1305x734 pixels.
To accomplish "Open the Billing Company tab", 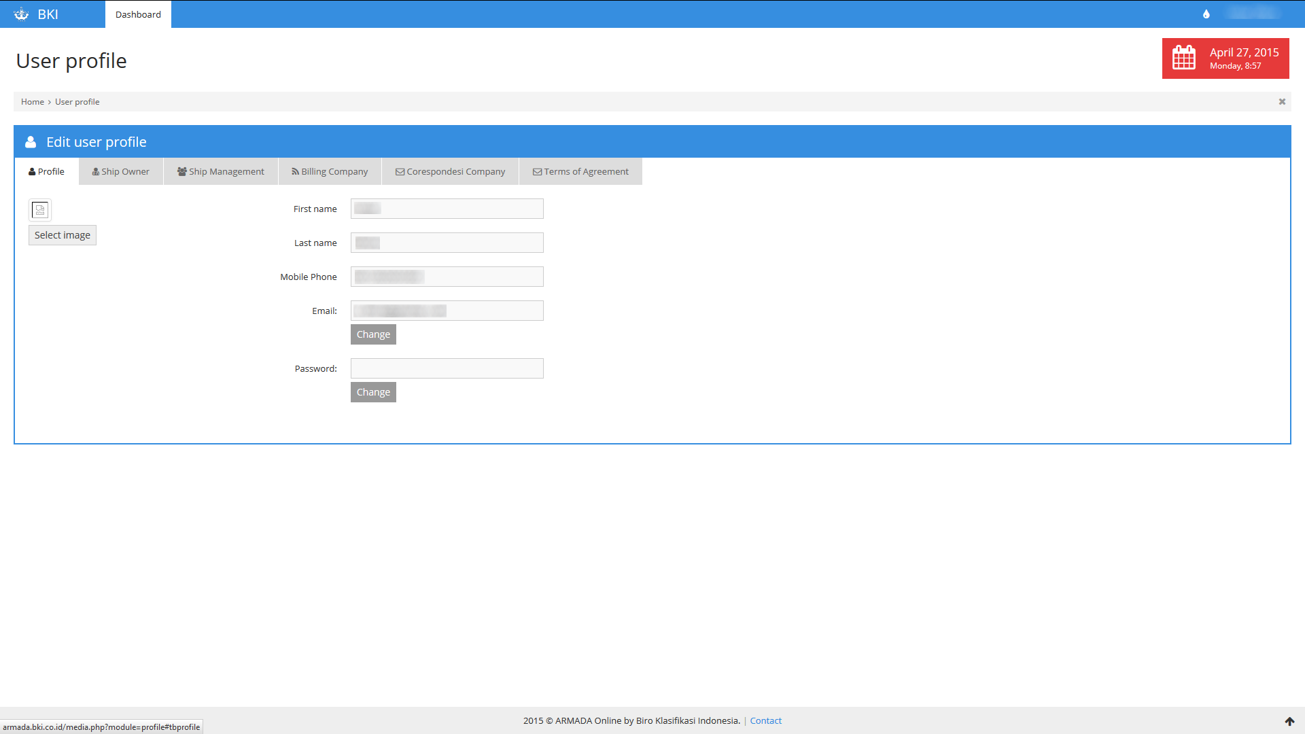I will coord(330,172).
